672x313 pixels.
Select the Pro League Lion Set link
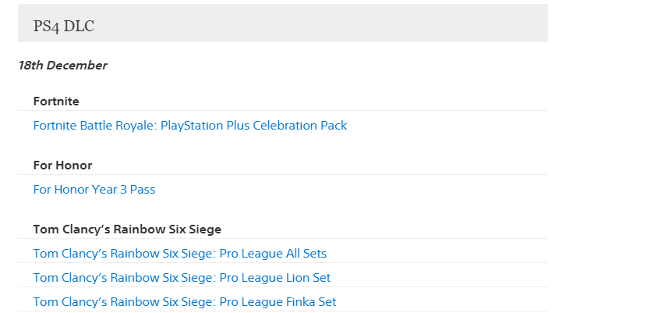pos(182,278)
